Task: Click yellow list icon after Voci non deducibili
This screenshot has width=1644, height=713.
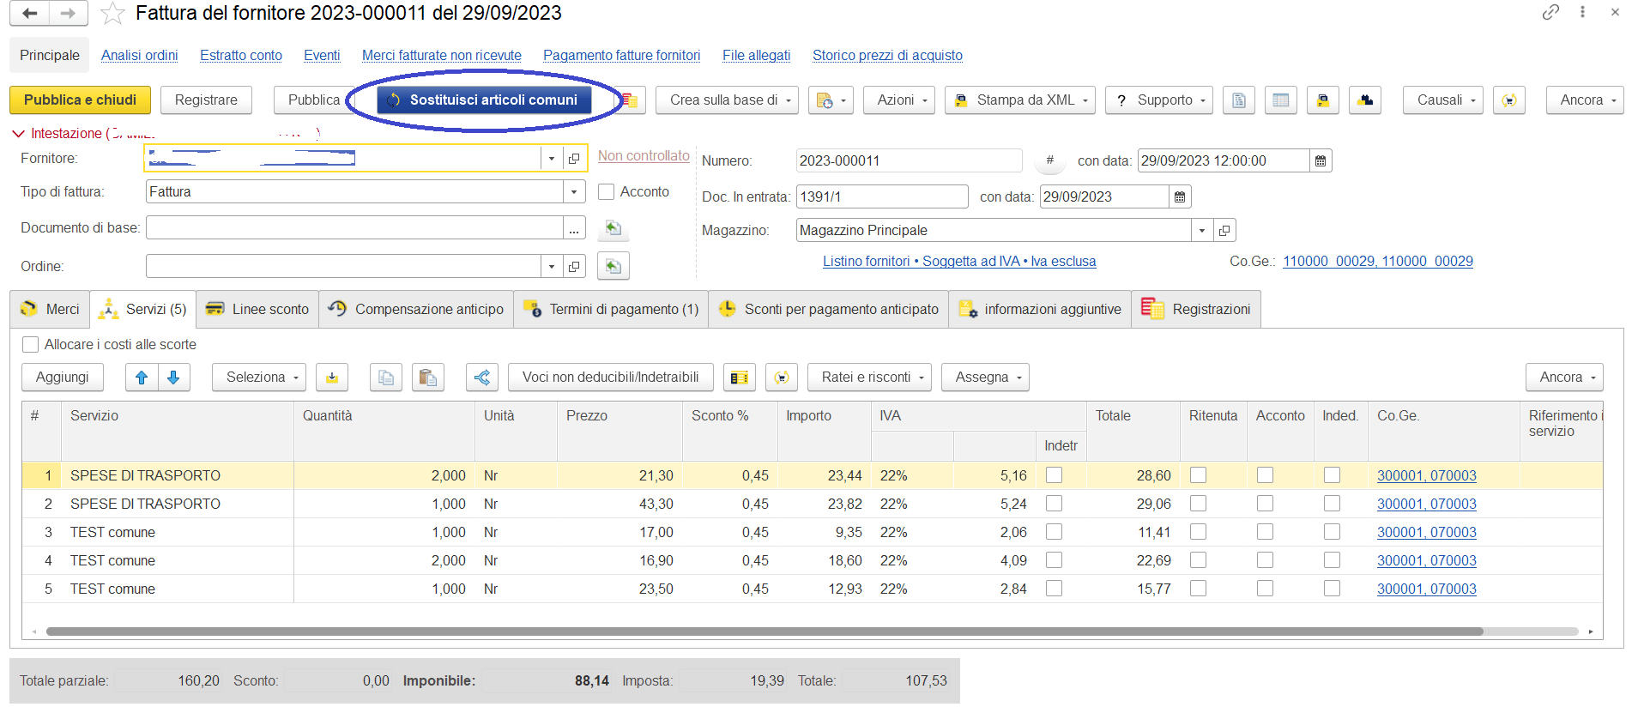Action: click(739, 378)
